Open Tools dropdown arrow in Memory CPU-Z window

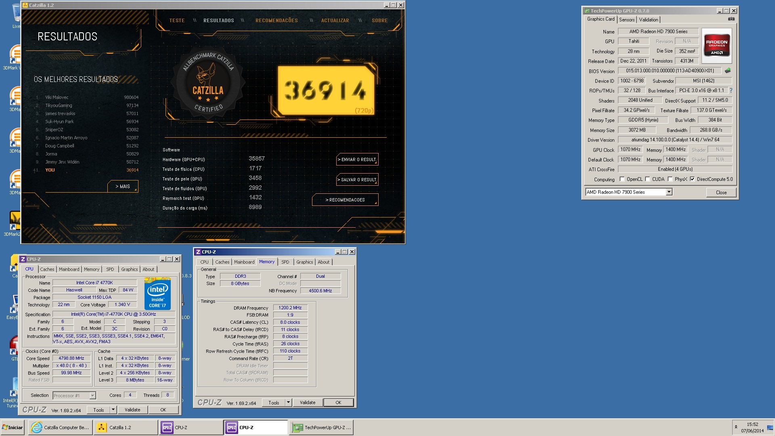(288, 402)
